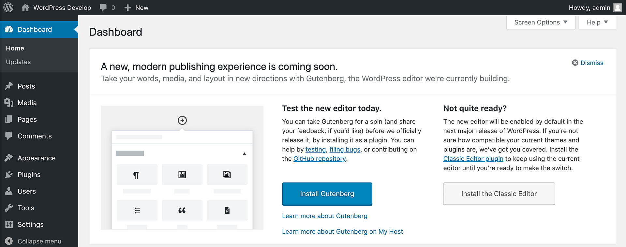
Task: Click the Tools wrench icon
Action: click(9, 208)
